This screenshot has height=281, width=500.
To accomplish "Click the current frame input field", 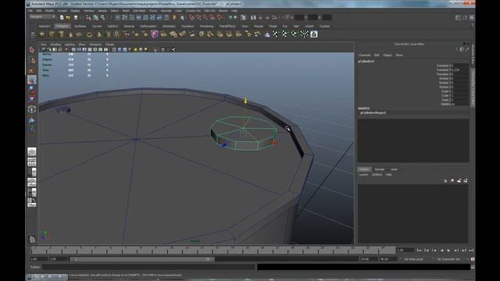I will pyautogui.click(x=405, y=251).
